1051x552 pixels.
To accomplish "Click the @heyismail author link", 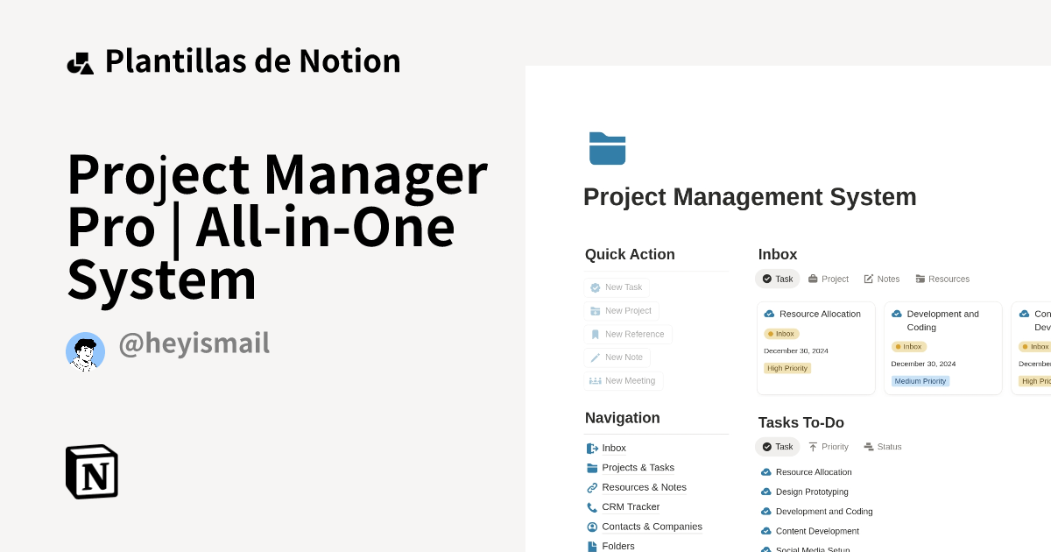I will point(194,343).
